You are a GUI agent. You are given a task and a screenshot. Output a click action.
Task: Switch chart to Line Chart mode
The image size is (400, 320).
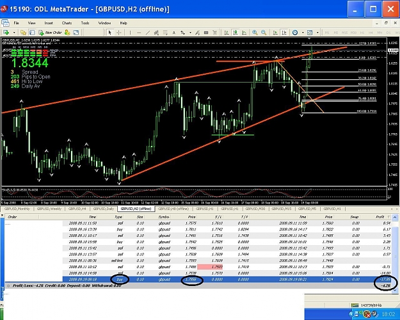click(244, 33)
